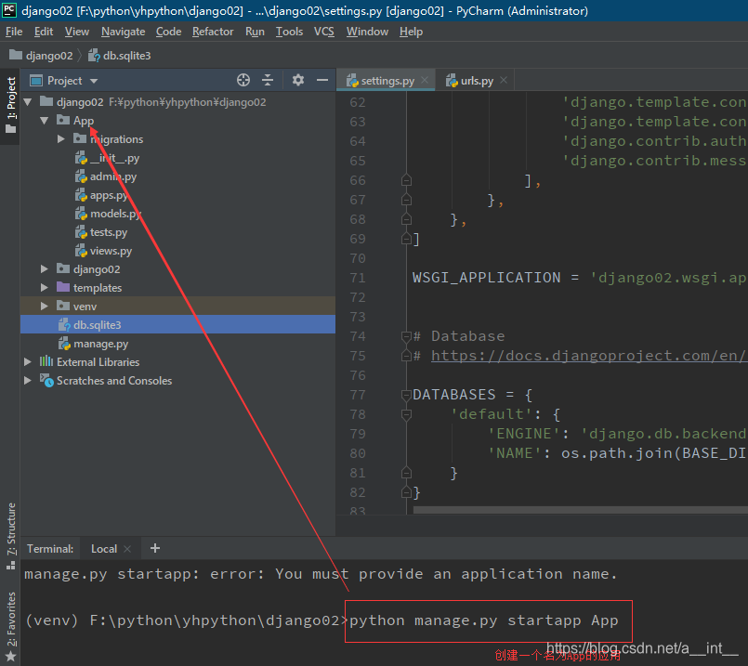The image size is (748, 666).
Task: Hide the Project panel with minus icon
Action: point(322,80)
